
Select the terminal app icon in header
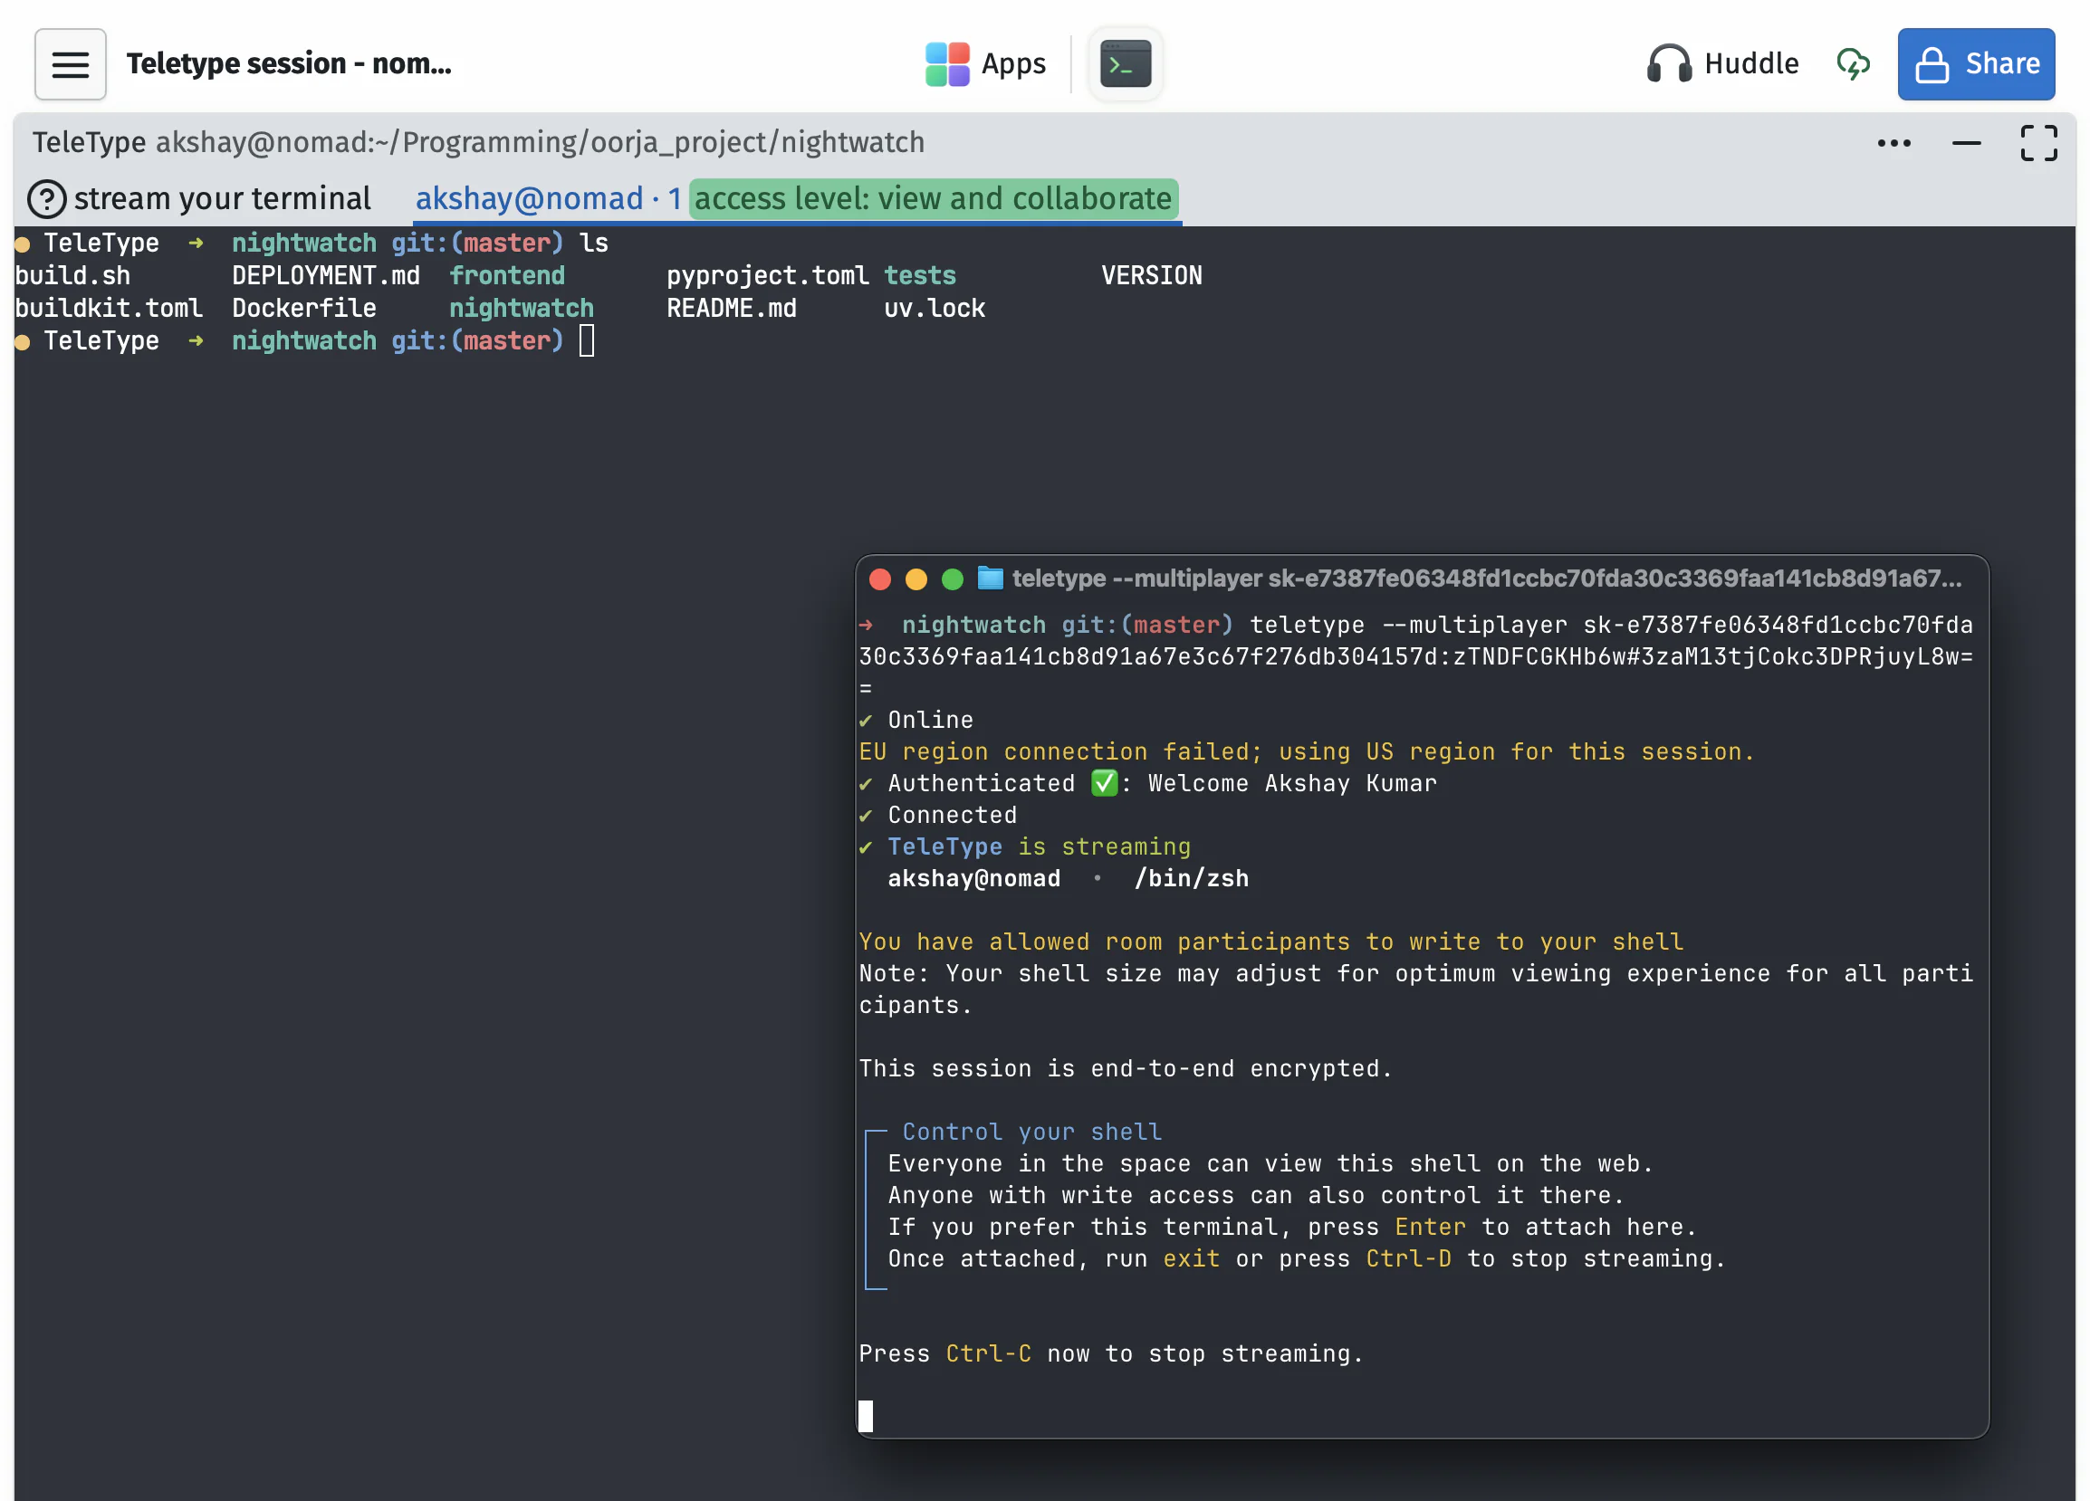(x=1126, y=63)
